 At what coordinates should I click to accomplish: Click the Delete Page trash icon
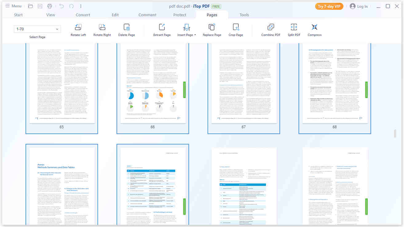(x=126, y=27)
